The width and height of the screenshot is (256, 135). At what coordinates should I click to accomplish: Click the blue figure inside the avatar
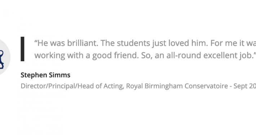pyautogui.click(x=2, y=59)
